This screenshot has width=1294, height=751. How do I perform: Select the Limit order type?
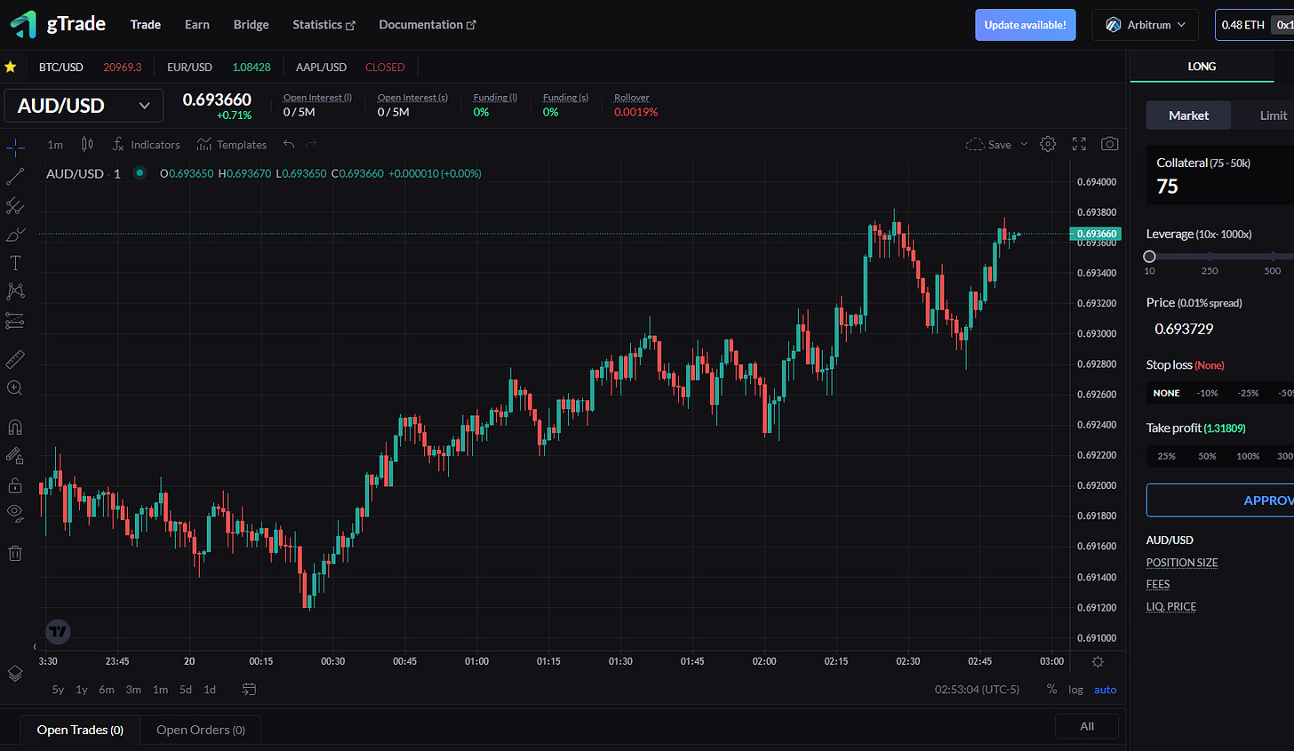[1273, 116]
